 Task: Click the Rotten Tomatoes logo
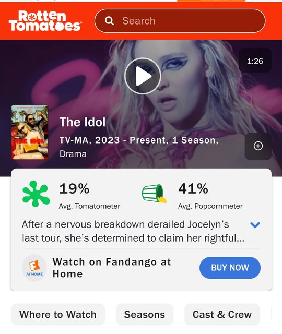point(45,21)
